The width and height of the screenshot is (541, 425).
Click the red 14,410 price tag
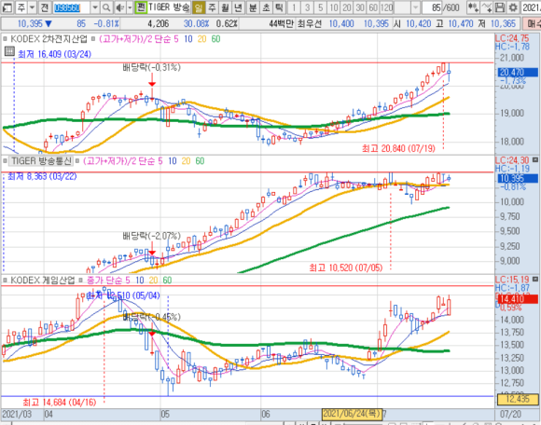518,299
